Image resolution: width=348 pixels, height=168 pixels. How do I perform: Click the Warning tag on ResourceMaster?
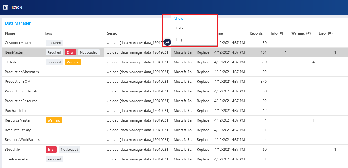54,120
